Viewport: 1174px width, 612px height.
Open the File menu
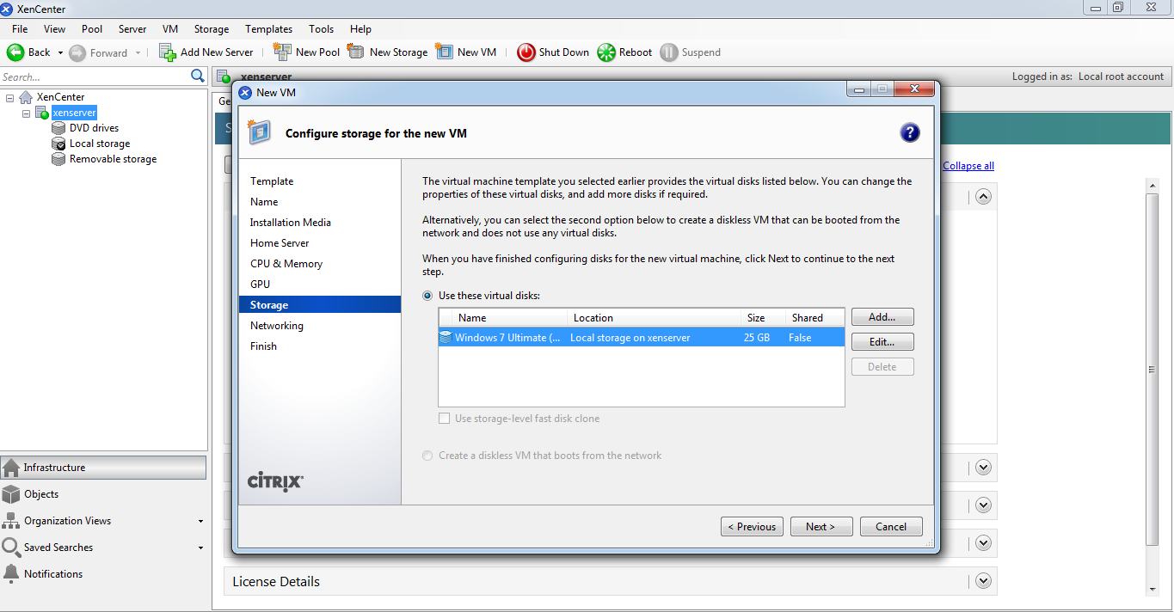pyautogui.click(x=20, y=29)
